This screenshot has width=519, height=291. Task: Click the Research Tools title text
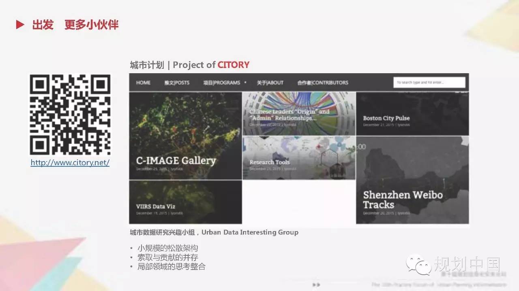270,162
